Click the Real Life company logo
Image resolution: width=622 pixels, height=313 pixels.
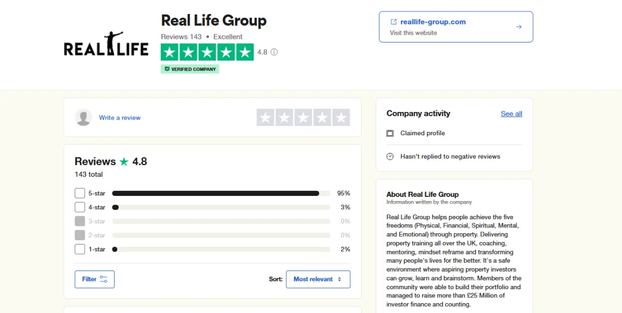(x=106, y=44)
